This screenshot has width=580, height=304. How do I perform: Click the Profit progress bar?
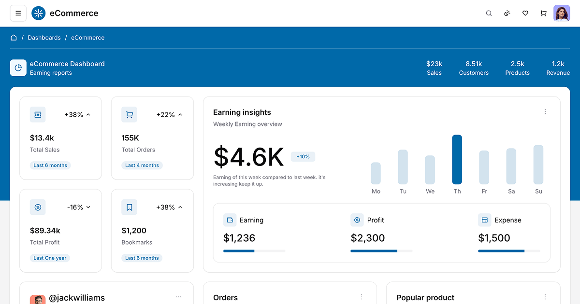click(381, 251)
